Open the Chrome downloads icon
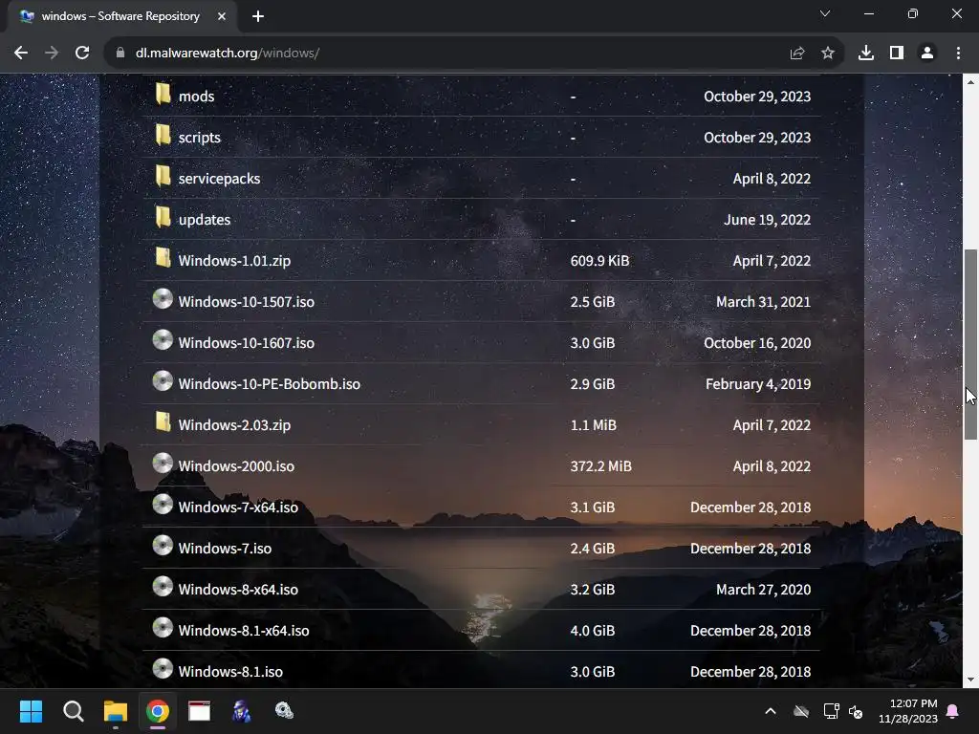979x734 pixels. point(866,54)
